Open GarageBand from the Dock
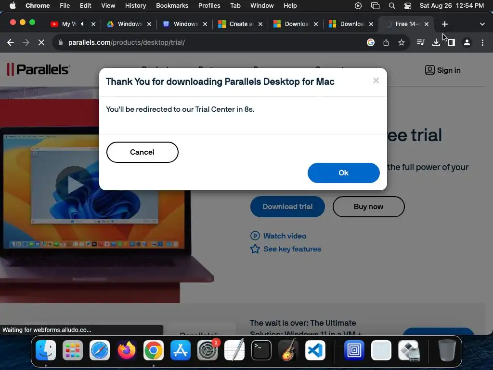The width and height of the screenshot is (493, 370). pos(288,350)
